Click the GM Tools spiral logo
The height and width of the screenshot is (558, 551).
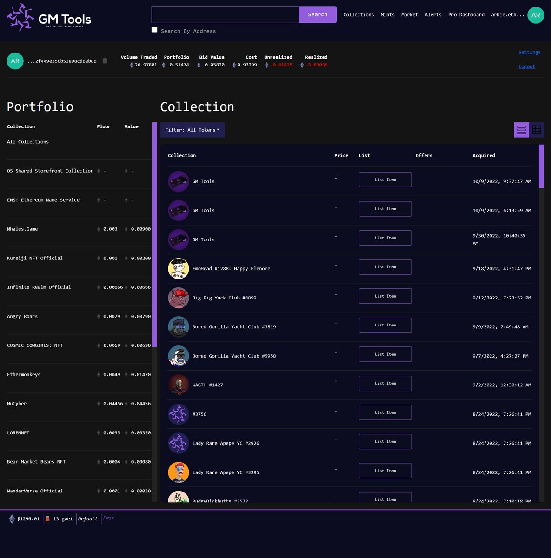point(19,18)
